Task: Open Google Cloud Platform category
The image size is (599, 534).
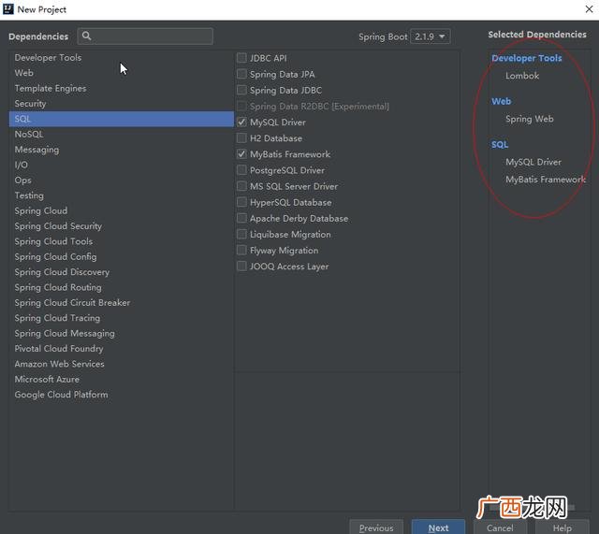Action: (x=121, y=395)
